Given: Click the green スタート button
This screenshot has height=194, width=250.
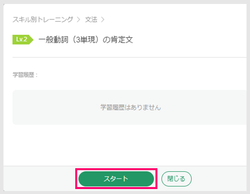Looking at the screenshot, I should pyautogui.click(x=116, y=179).
